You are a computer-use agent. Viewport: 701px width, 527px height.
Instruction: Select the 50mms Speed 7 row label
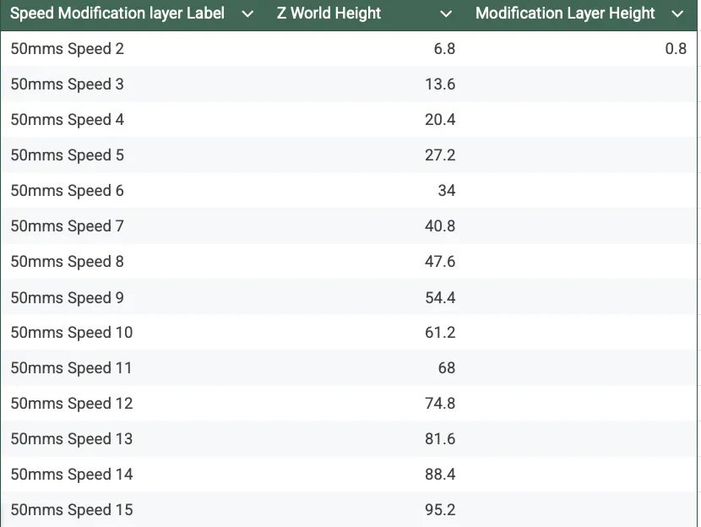click(x=67, y=225)
